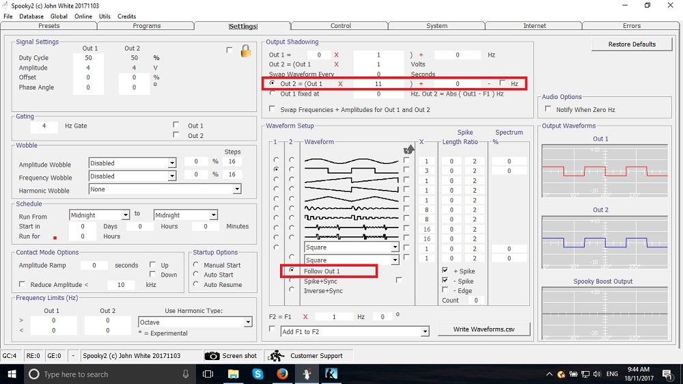Select Inverse+Sync radio button
This screenshot has height=384, width=683.
point(292,290)
